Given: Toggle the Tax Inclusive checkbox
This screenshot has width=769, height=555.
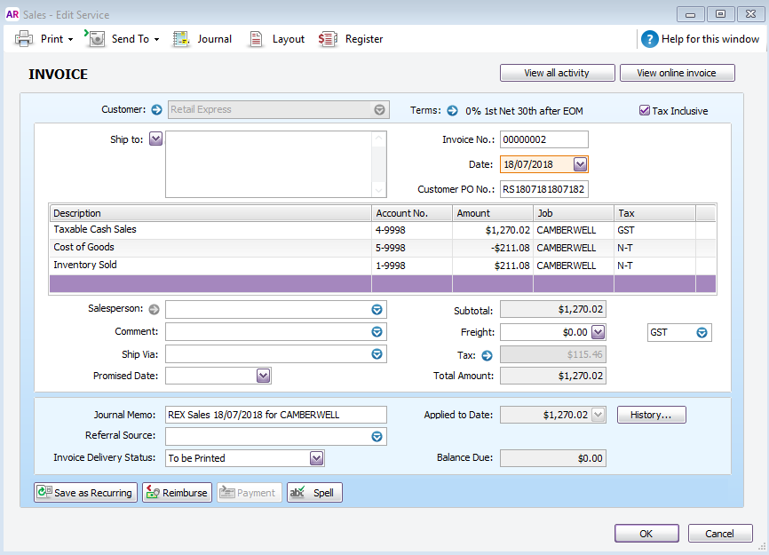Looking at the screenshot, I should pyautogui.click(x=645, y=110).
